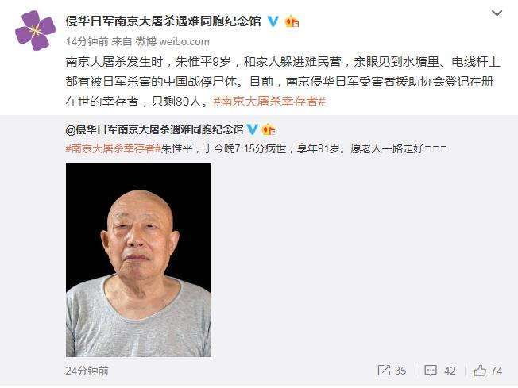
Task: Open the 24分钟前 original post timestamp
Action: tap(87, 371)
